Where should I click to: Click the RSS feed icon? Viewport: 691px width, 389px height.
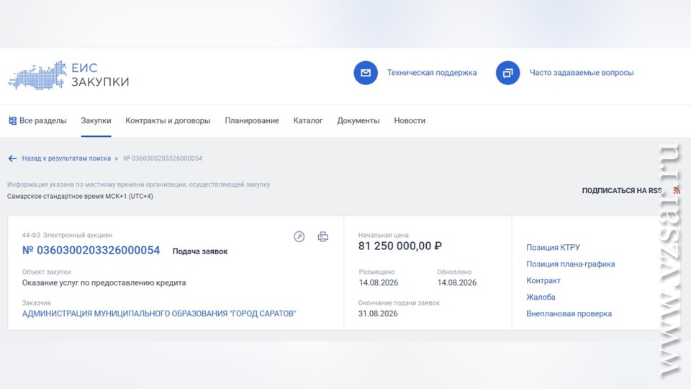click(x=677, y=190)
